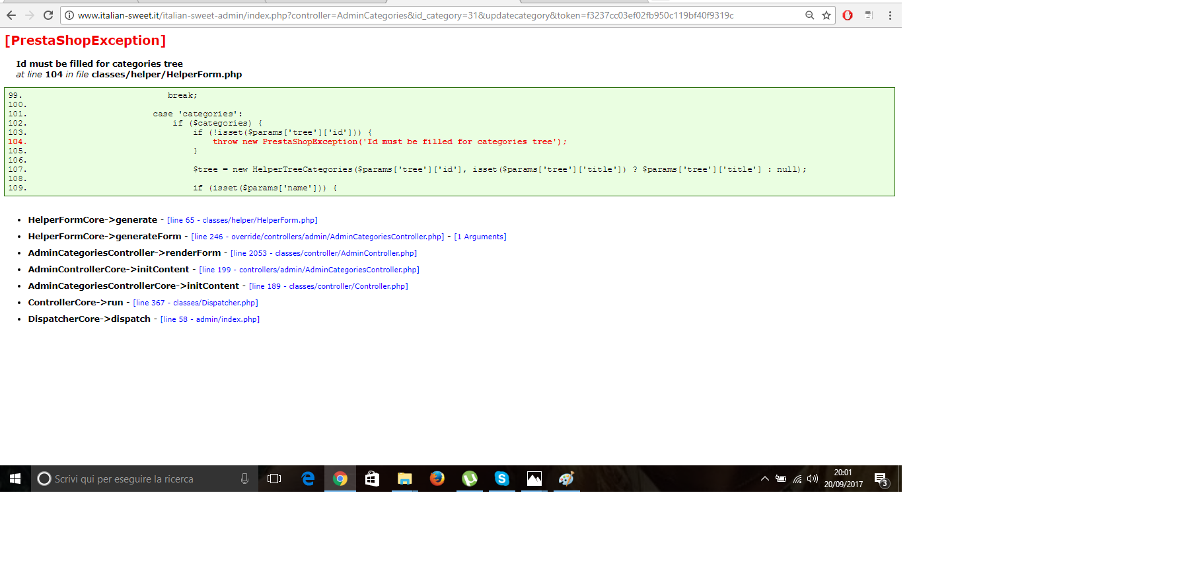The width and height of the screenshot is (1203, 581).
Task: Open File Explorer from the taskbar
Action: pyautogui.click(x=405, y=479)
